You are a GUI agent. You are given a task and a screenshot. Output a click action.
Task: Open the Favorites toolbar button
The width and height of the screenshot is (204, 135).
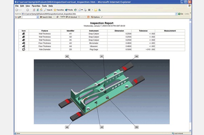click(59, 10)
